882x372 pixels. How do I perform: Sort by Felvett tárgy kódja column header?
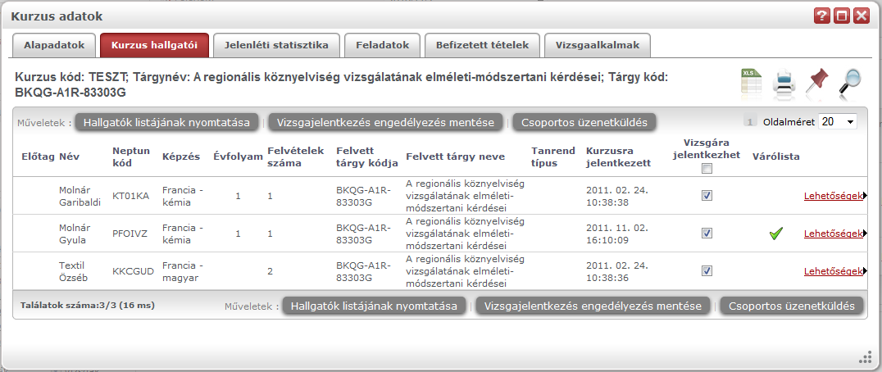(x=366, y=157)
